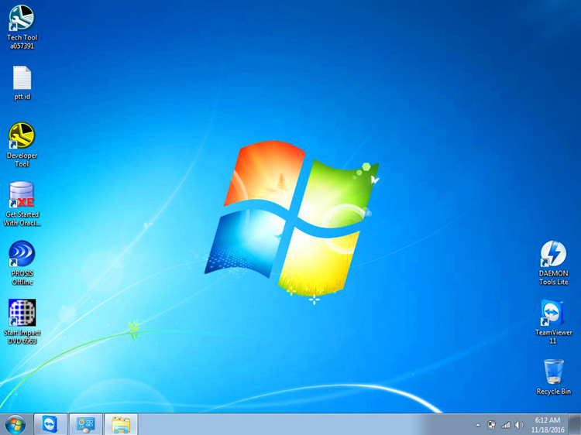This screenshot has height=435, width=581.
Task: Open the Windows Start menu
Action: [x=15, y=424]
